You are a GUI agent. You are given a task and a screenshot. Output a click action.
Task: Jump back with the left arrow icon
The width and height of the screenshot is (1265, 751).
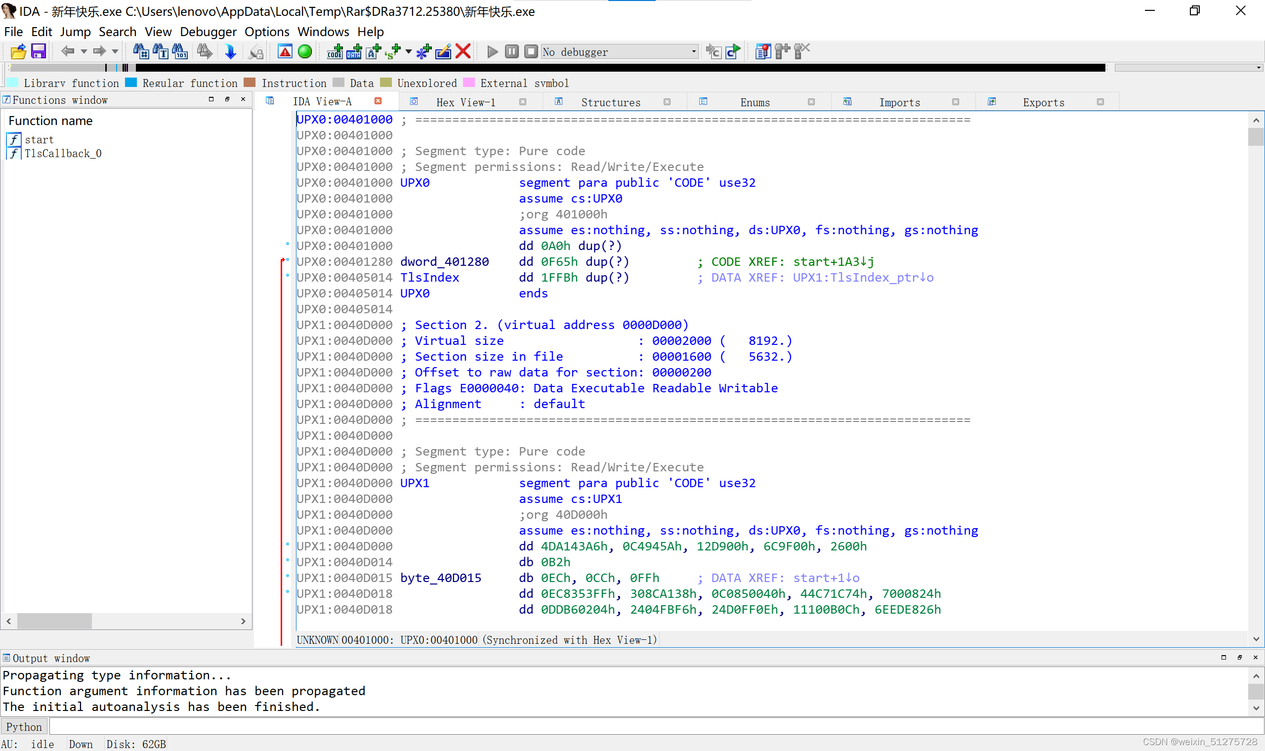point(67,51)
